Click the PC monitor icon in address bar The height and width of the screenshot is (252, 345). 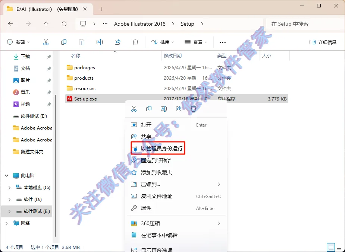(x=83, y=24)
